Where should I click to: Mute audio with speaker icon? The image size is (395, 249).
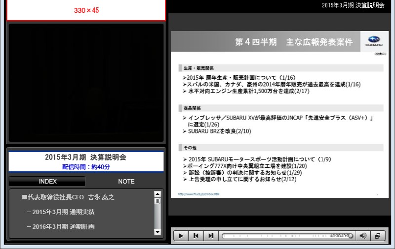pos(363,236)
